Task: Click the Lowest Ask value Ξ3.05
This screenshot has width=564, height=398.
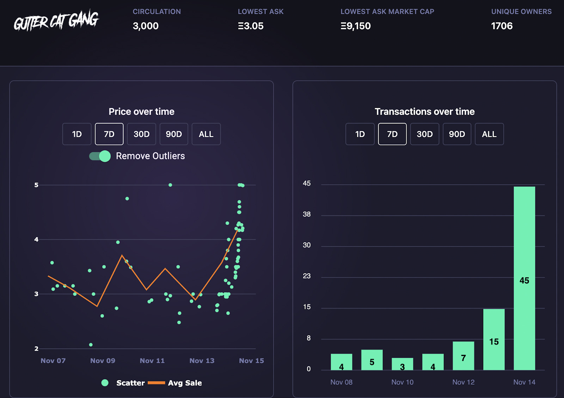Action: click(x=251, y=26)
